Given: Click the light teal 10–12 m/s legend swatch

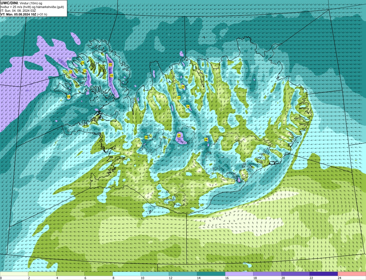Looking at the screenshot, I should (x=155, y=274).
